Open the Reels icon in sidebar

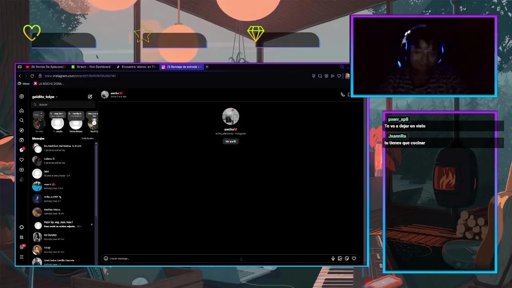point(22,140)
